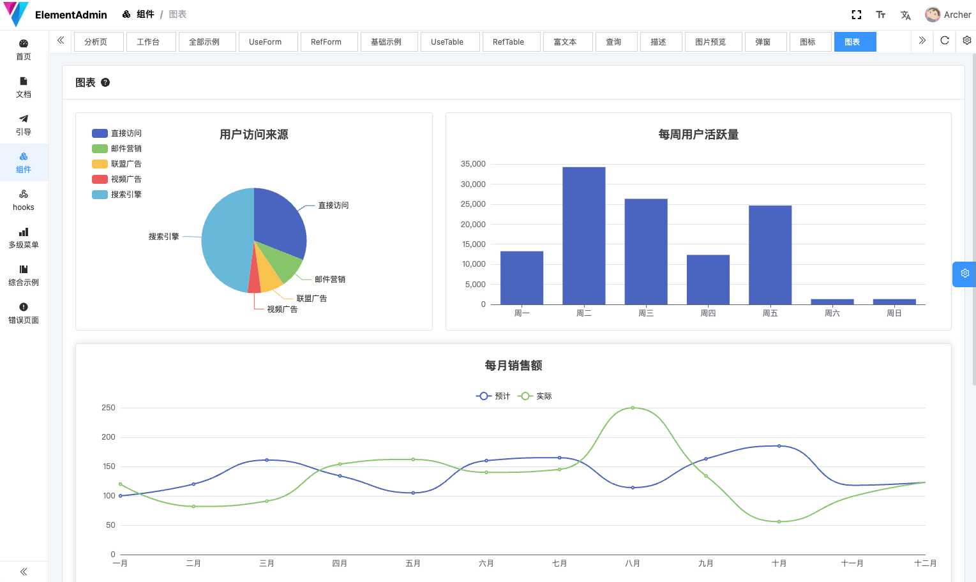Expand 组件 components sidebar menu
976x582 pixels.
coord(24,163)
